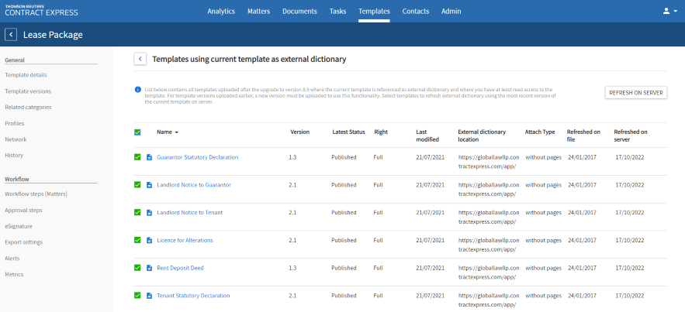This screenshot has width=685, height=312.
Task: Select Template versions in sidebar
Action: (x=28, y=91)
